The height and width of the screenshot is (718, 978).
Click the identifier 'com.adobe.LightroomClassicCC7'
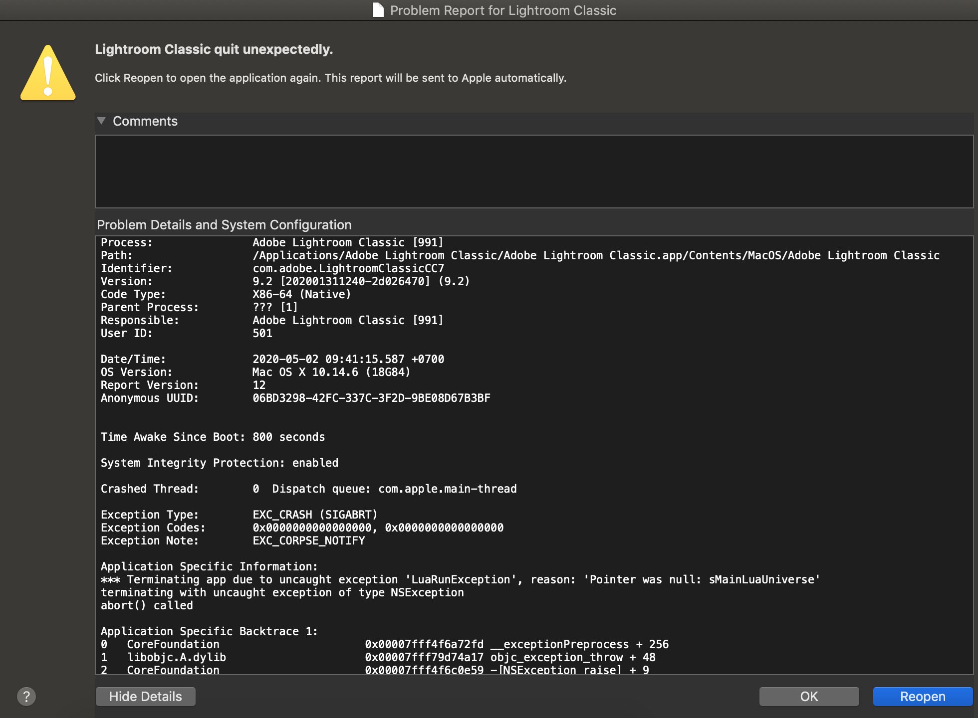(x=348, y=268)
